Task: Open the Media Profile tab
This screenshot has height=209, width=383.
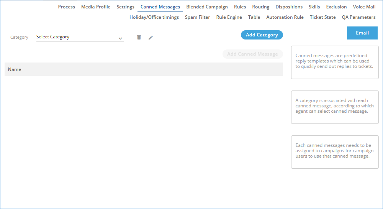Action: (96, 7)
